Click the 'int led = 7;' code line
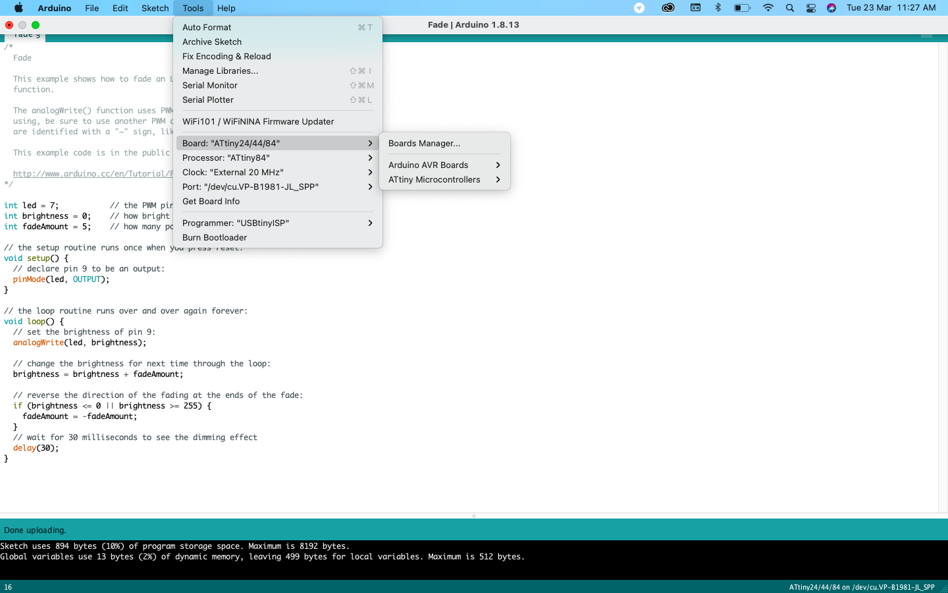 pos(31,206)
